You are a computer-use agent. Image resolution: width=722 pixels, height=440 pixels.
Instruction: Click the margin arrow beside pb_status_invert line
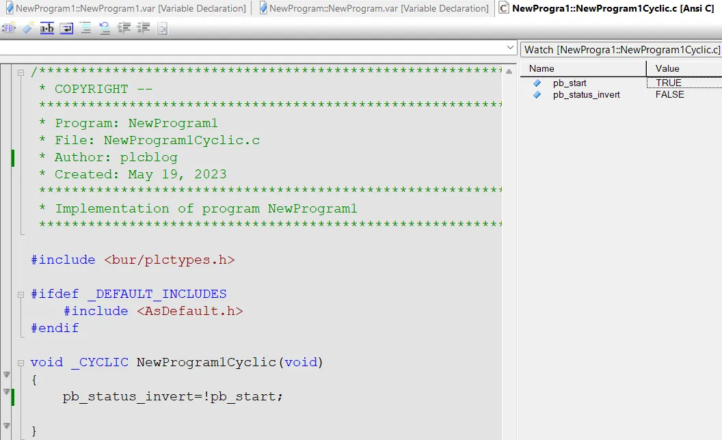pyautogui.click(x=6, y=391)
